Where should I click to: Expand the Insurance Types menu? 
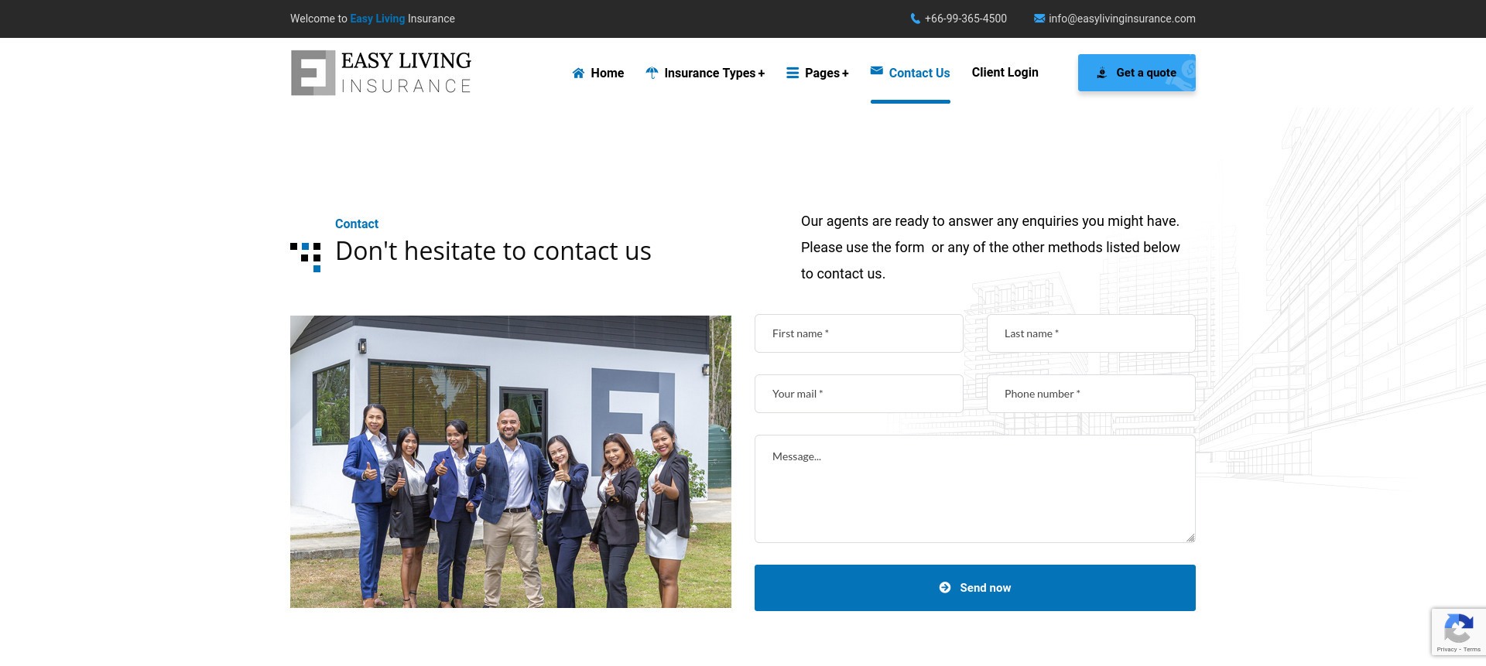click(x=714, y=73)
